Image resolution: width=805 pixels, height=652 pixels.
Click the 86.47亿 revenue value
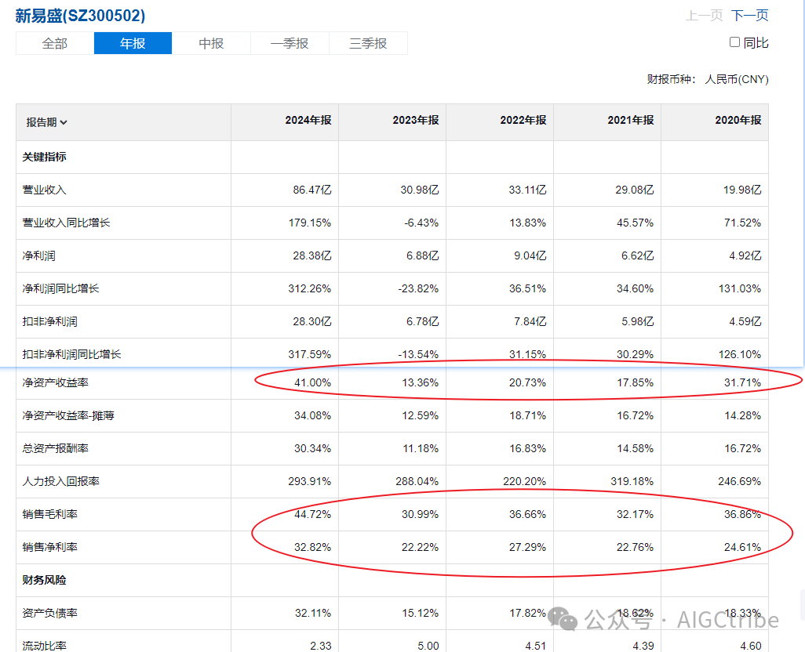[x=312, y=190]
